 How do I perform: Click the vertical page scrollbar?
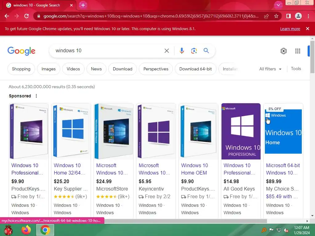312,57
